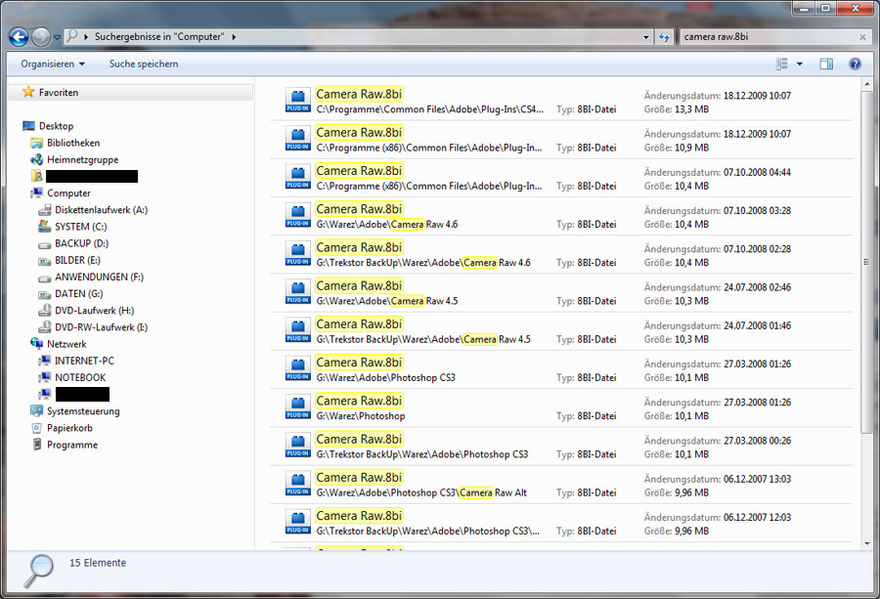
Task: Open the BACKUP (D:) drive
Action: [81, 243]
